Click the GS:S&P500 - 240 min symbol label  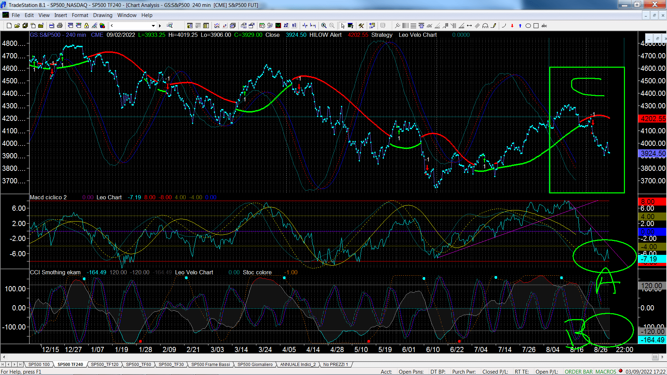[x=58, y=35]
